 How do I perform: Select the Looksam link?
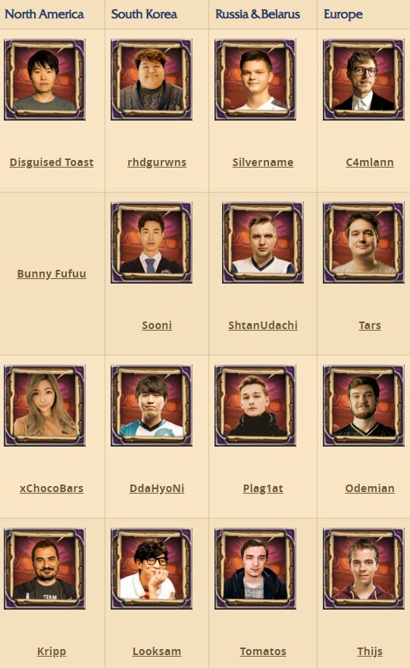[157, 651]
